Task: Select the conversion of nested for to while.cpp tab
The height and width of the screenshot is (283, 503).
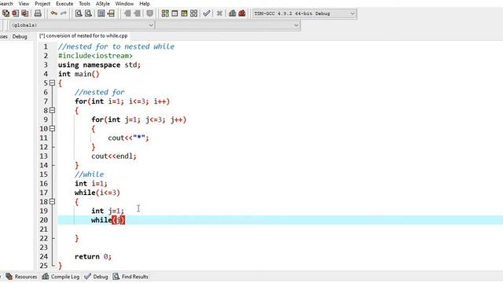Action: point(83,35)
